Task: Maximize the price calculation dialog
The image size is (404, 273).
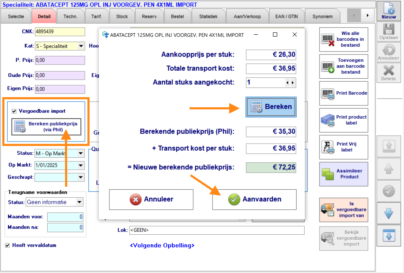Action: coord(275,35)
